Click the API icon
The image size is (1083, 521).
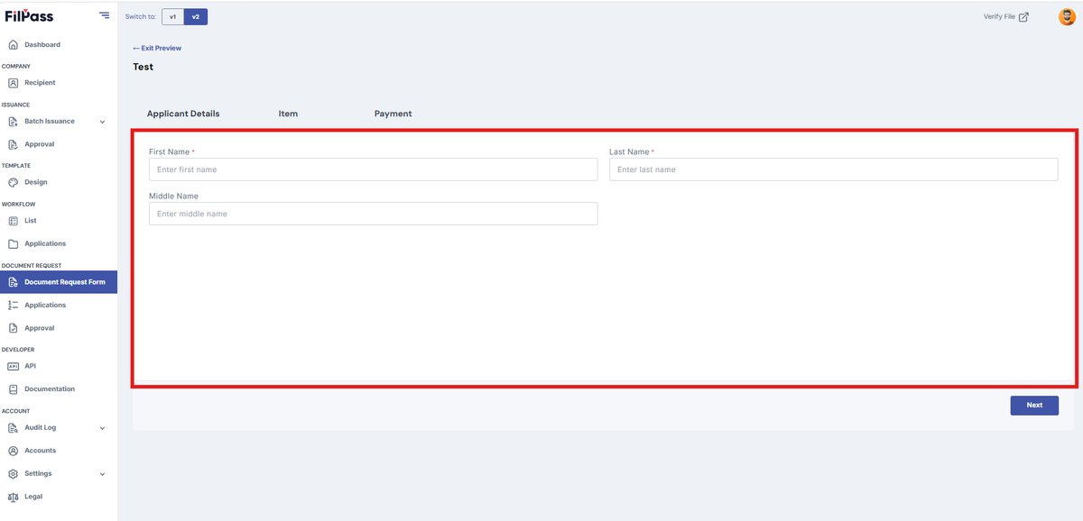tap(13, 366)
